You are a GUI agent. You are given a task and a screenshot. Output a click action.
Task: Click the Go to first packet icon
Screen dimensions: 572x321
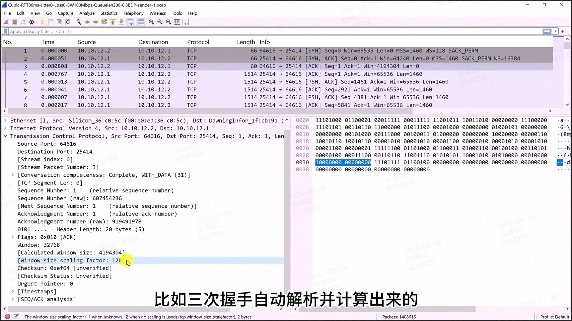pos(113,22)
